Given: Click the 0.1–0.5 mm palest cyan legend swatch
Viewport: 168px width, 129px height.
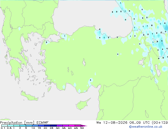Looking at the screenshot, I should [x=5, y=126].
